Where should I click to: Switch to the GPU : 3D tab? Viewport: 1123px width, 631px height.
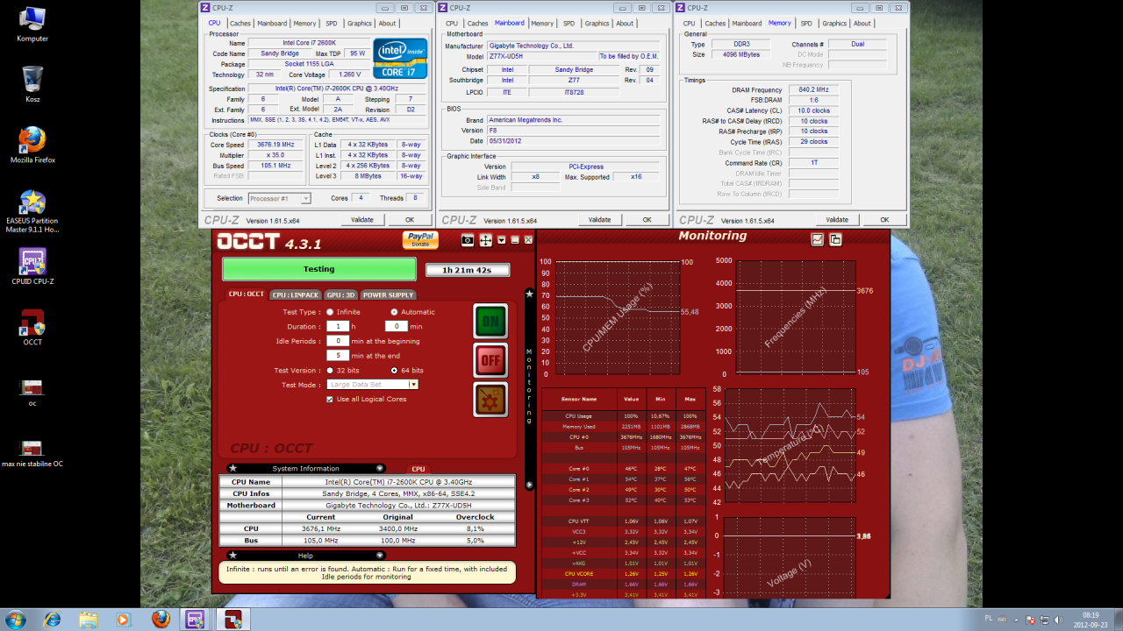pyautogui.click(x=341, y=294)
